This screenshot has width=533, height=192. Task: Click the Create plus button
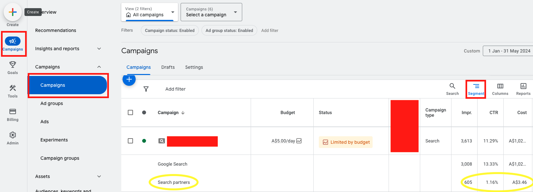click(13, 12)
